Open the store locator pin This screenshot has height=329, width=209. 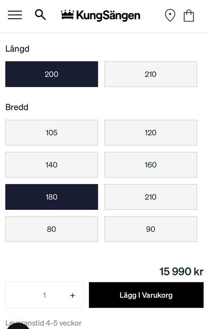[x=170, y=15]
